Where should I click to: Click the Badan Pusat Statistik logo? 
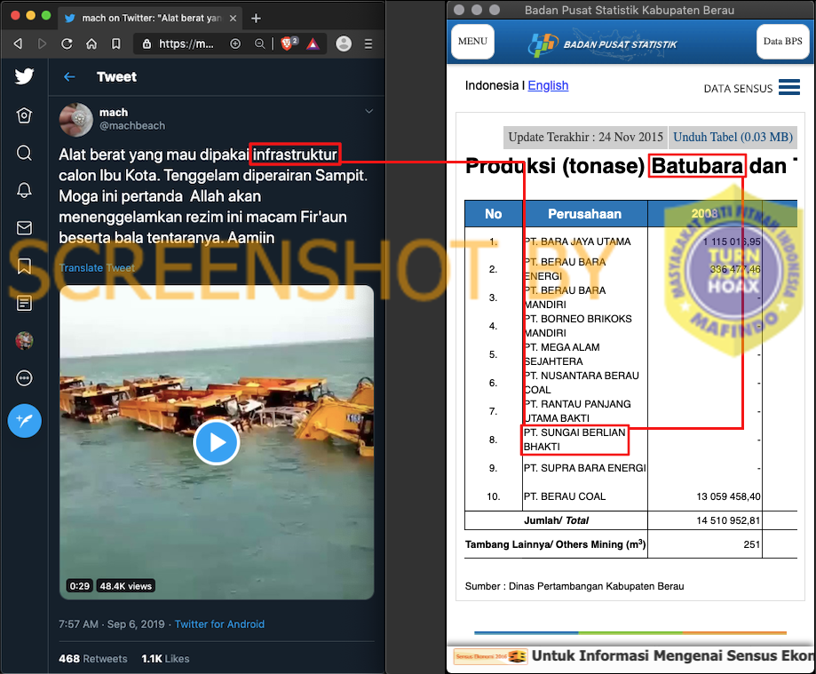click(602, 44)
